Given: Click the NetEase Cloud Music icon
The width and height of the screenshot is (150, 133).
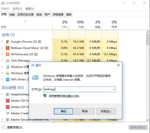Looking at the screenshot, I should coord(8,48).
